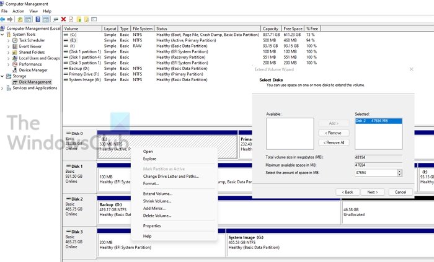
Task: Click the Up one level folder icon
Action: pos(20,19)
